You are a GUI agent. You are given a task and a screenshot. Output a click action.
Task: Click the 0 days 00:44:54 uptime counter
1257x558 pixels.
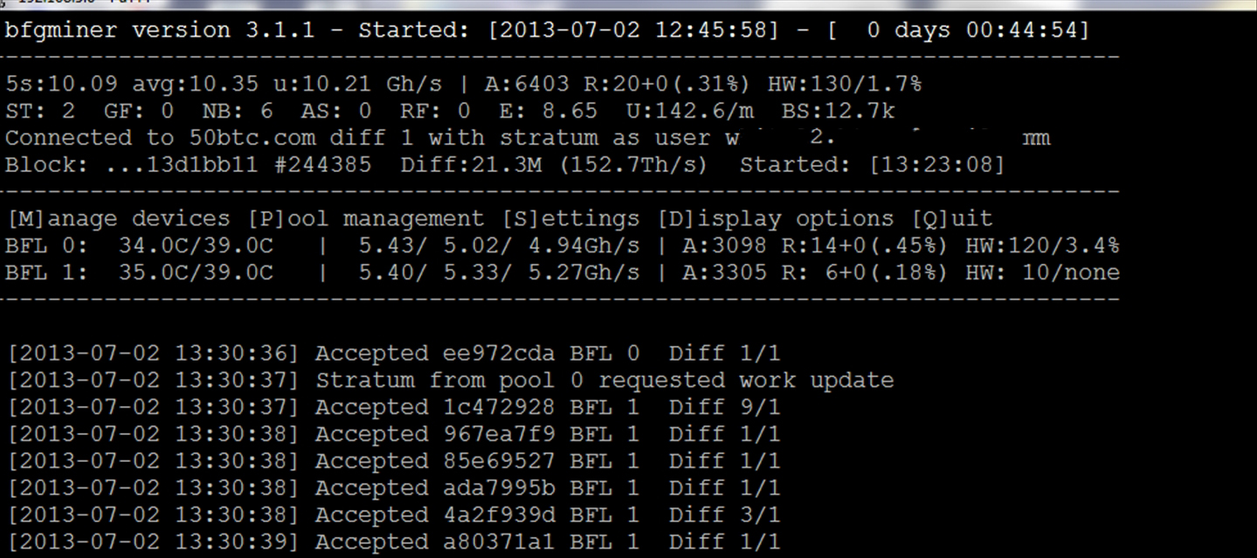pyautogui.click(x=970, y=31)
